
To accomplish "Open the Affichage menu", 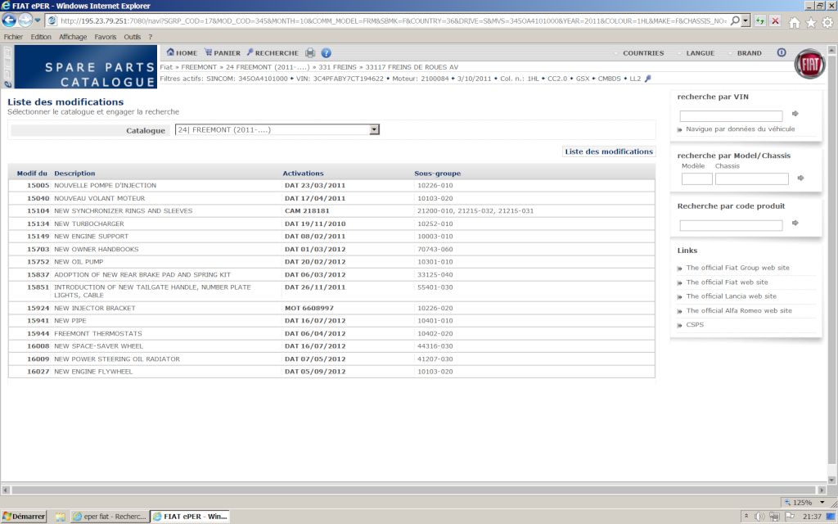I will pyautogui.click(x=73, y=37).
